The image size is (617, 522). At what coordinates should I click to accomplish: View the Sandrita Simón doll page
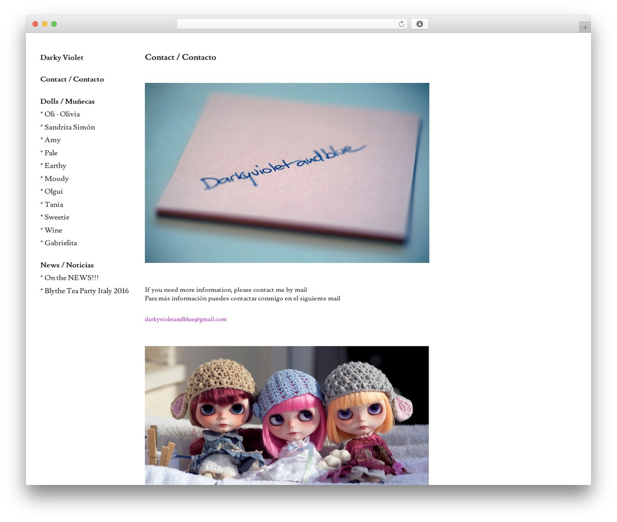[68, 127]
